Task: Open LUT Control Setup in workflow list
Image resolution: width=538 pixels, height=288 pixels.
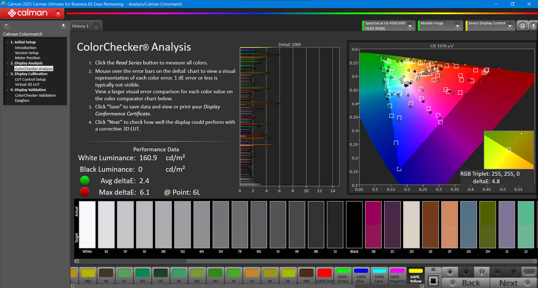Action: (30, 79)
